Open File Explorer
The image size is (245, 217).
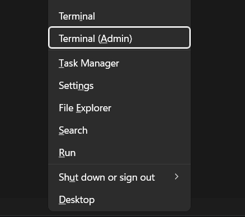[119, 108]
